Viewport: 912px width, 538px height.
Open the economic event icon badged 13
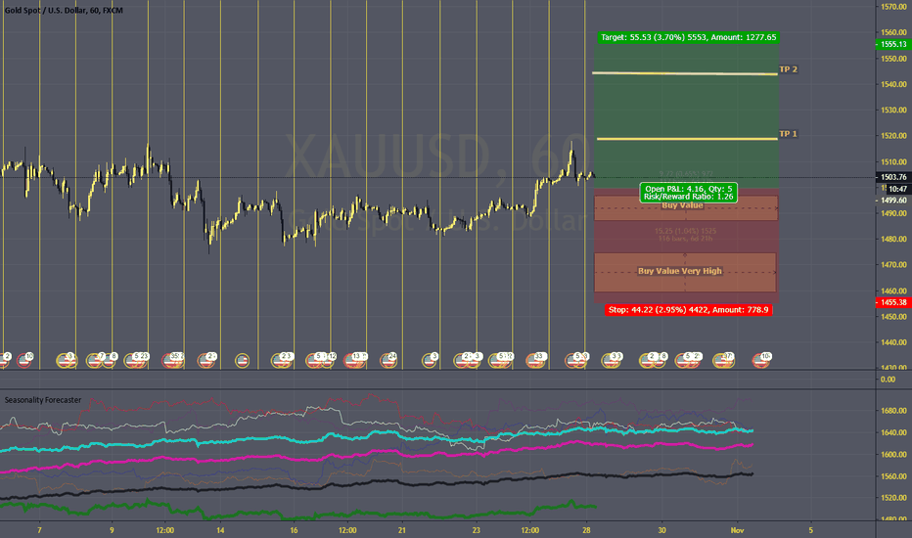[354, 361]
